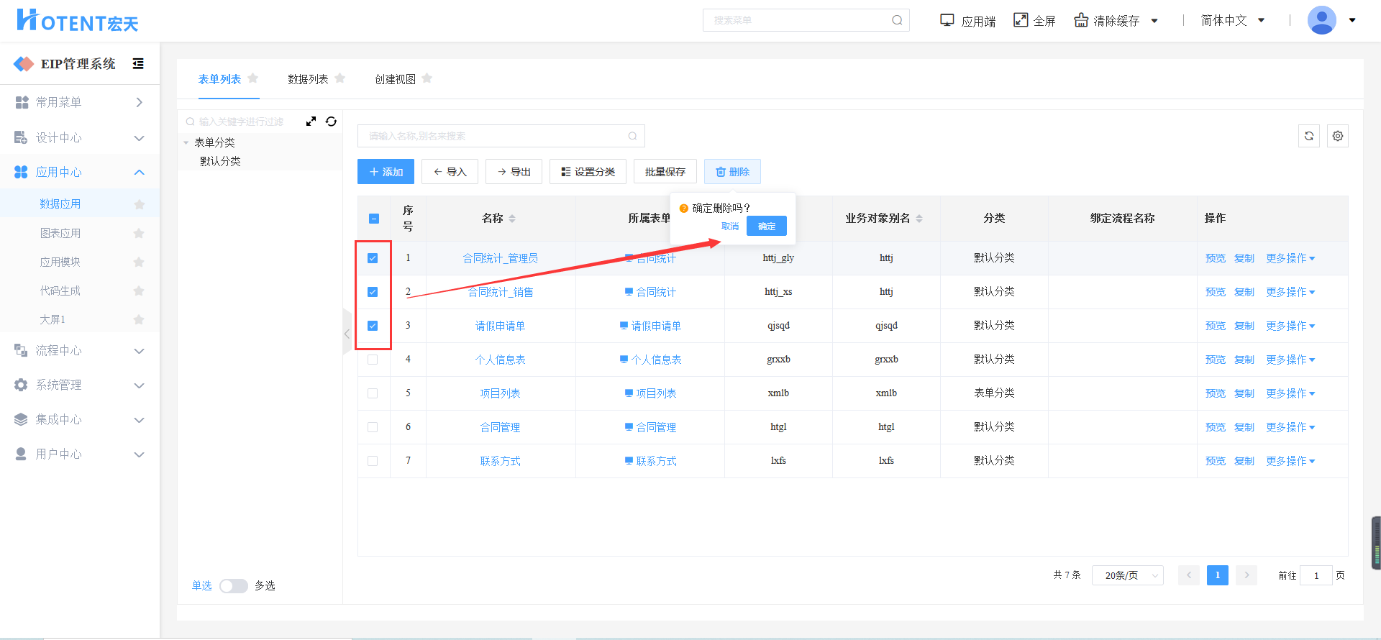
Task: Open the 20条/页 page size dropdown
Action: pyautogui.click(x=1127, y=575)
